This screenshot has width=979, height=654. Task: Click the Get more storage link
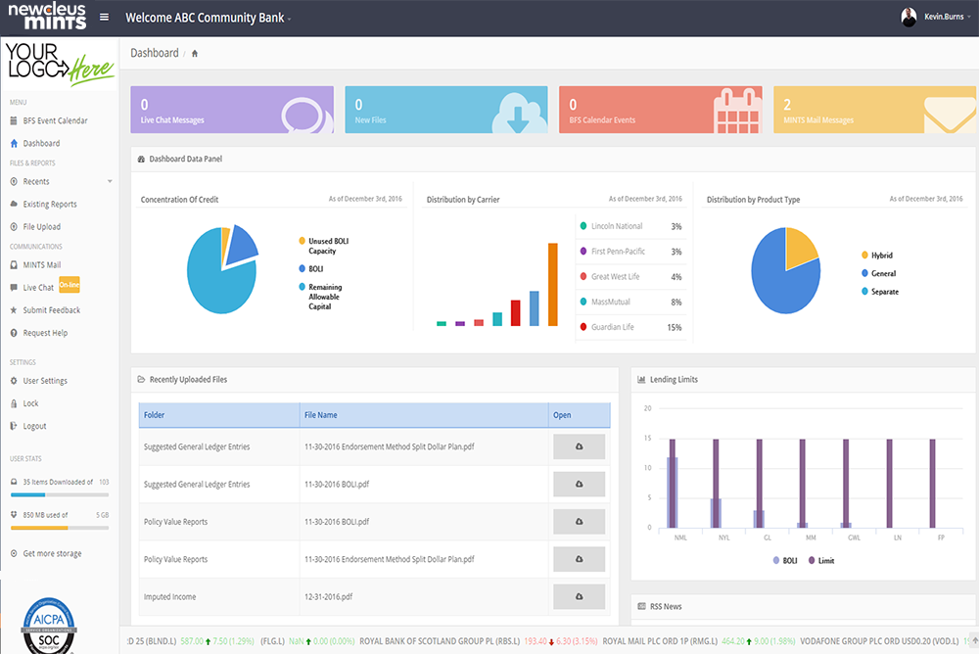52,554
